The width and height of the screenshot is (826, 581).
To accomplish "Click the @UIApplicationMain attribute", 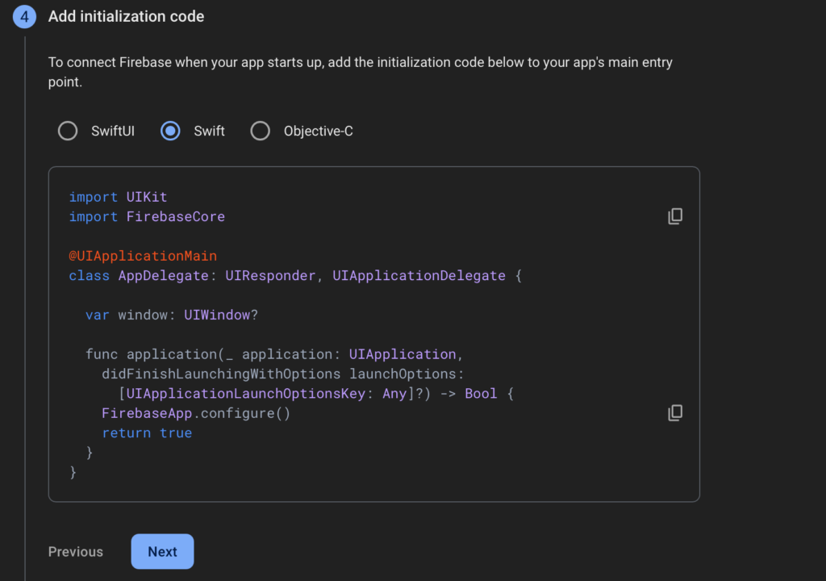I will (x=143, y=255).
